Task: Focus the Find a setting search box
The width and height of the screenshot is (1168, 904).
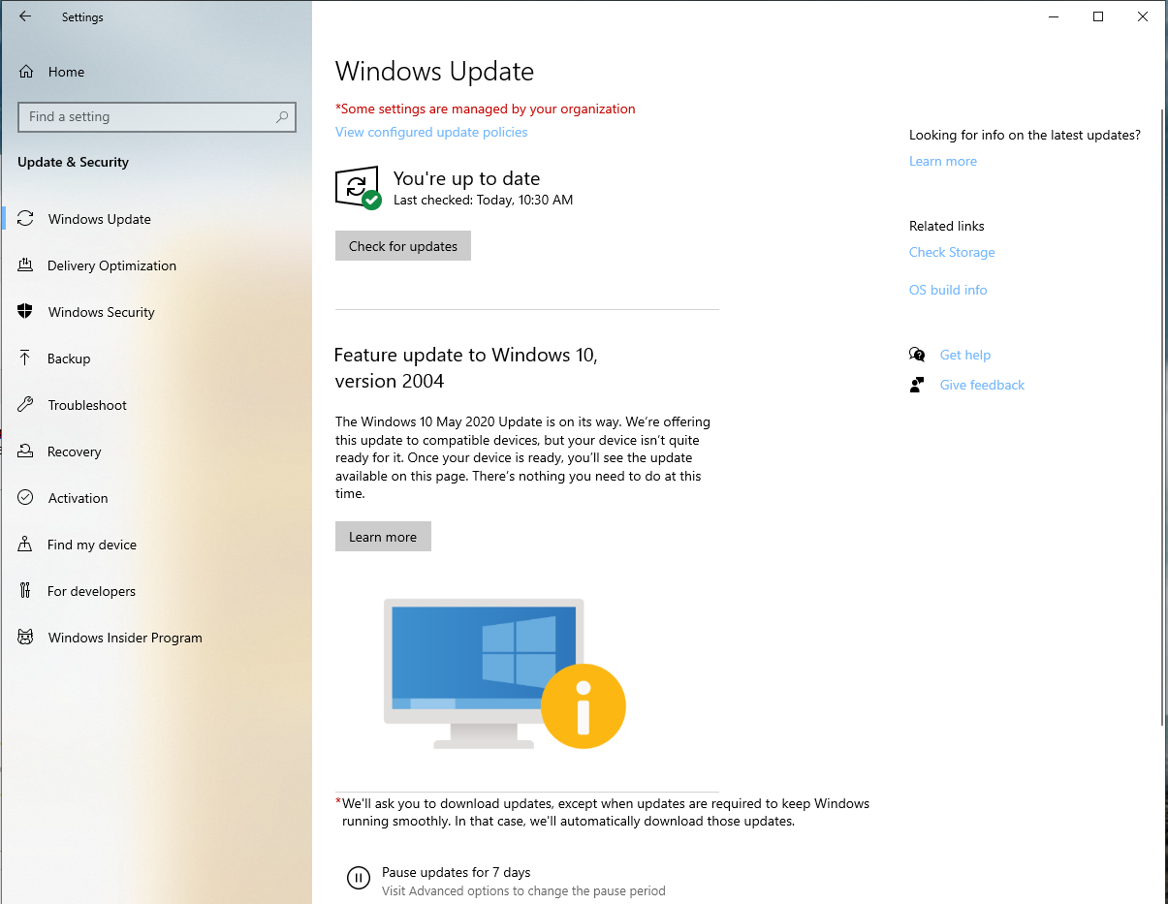Action: click(157, 117)
